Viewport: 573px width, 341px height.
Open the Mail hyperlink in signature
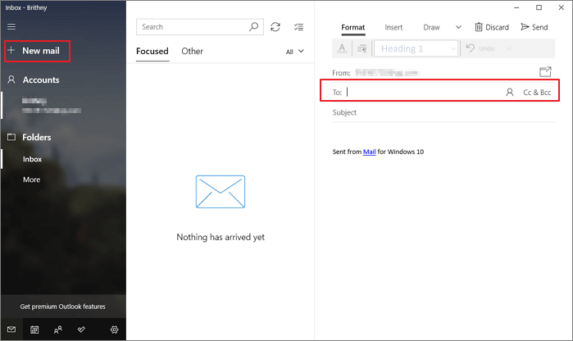[x=369, y=152]
